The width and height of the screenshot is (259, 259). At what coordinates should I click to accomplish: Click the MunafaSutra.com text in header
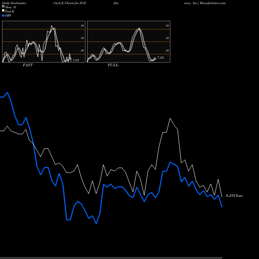tap(213, 3)
